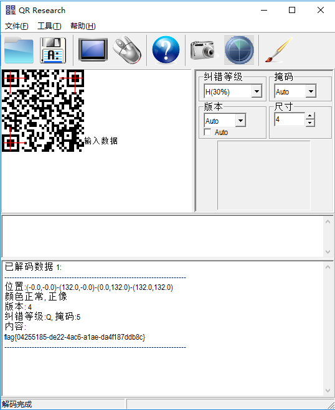Image resolution: width=335 pixels, height=410 pixels.
Task: Toggle the Auto checkbox under 版本
Action: click(x=207, y=133)
